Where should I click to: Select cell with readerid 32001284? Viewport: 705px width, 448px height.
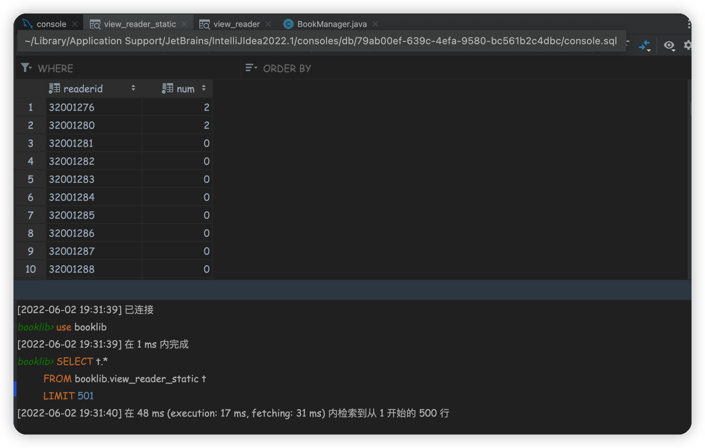[x=94, y=197]
